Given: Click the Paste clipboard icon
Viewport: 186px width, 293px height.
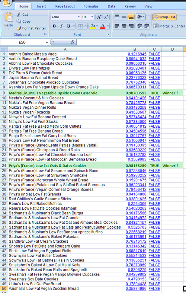Looking at the screenshot, I should pyautogui.click(x=9, y=17).
